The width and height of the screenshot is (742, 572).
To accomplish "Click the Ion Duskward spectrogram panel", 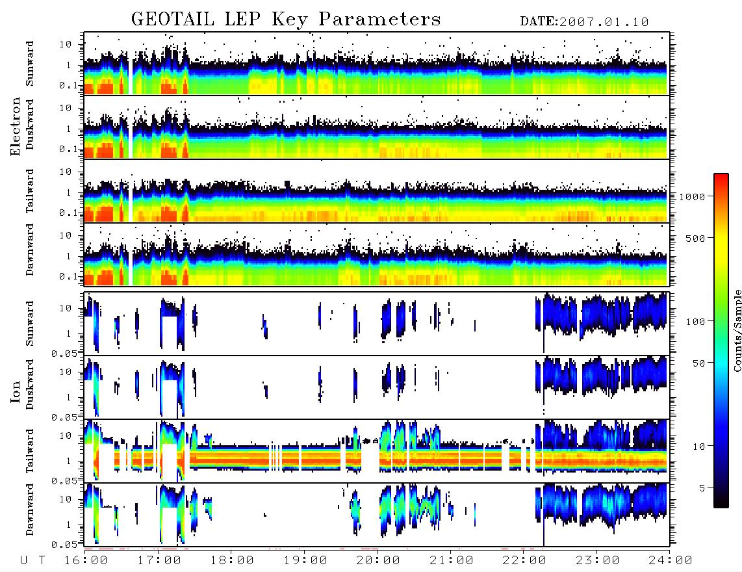I will (377, 387).
